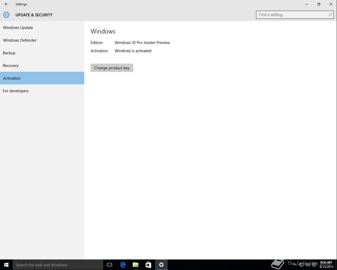Open the Store app from the taskbar
Screen dimensions: 337x270
pos(148,265)
